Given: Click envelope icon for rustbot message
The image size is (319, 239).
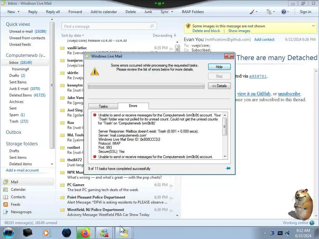Looking at the screenshot, I should coord(62,148).
